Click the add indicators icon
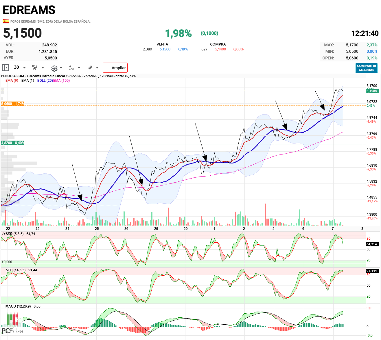 coord(72,68)
